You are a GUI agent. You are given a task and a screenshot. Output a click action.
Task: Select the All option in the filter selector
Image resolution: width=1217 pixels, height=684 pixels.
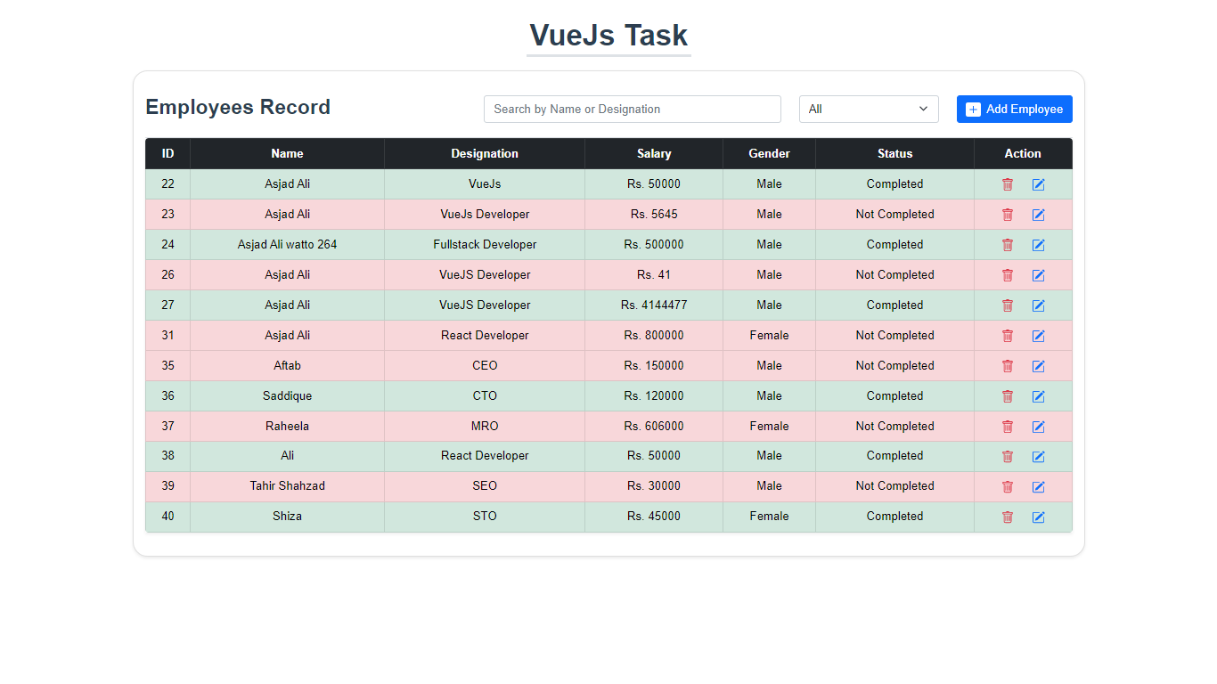(x=869, y=109)
